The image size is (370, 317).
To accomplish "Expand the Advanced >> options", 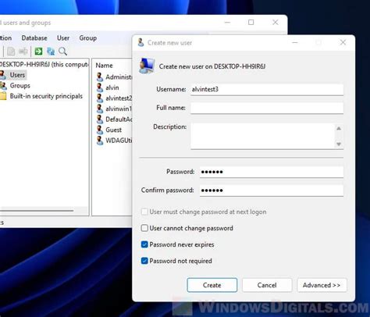I will pyautogui.click(x=322, y=285).
